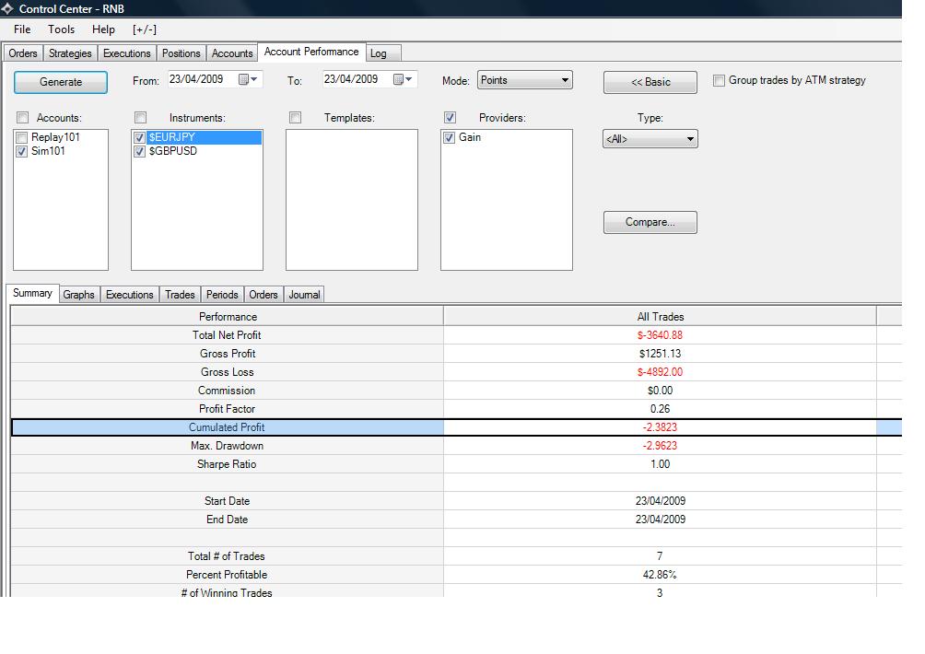Screen dimensions: 925x654
Task: Click the Control Center window icon
Action: [7, 9]
